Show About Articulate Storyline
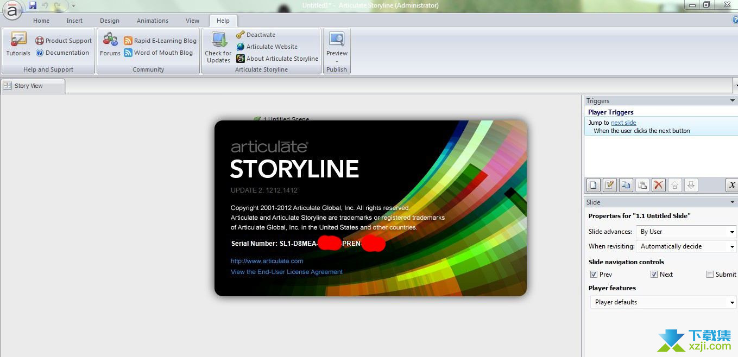738x357 pixels. click(277, 59)
